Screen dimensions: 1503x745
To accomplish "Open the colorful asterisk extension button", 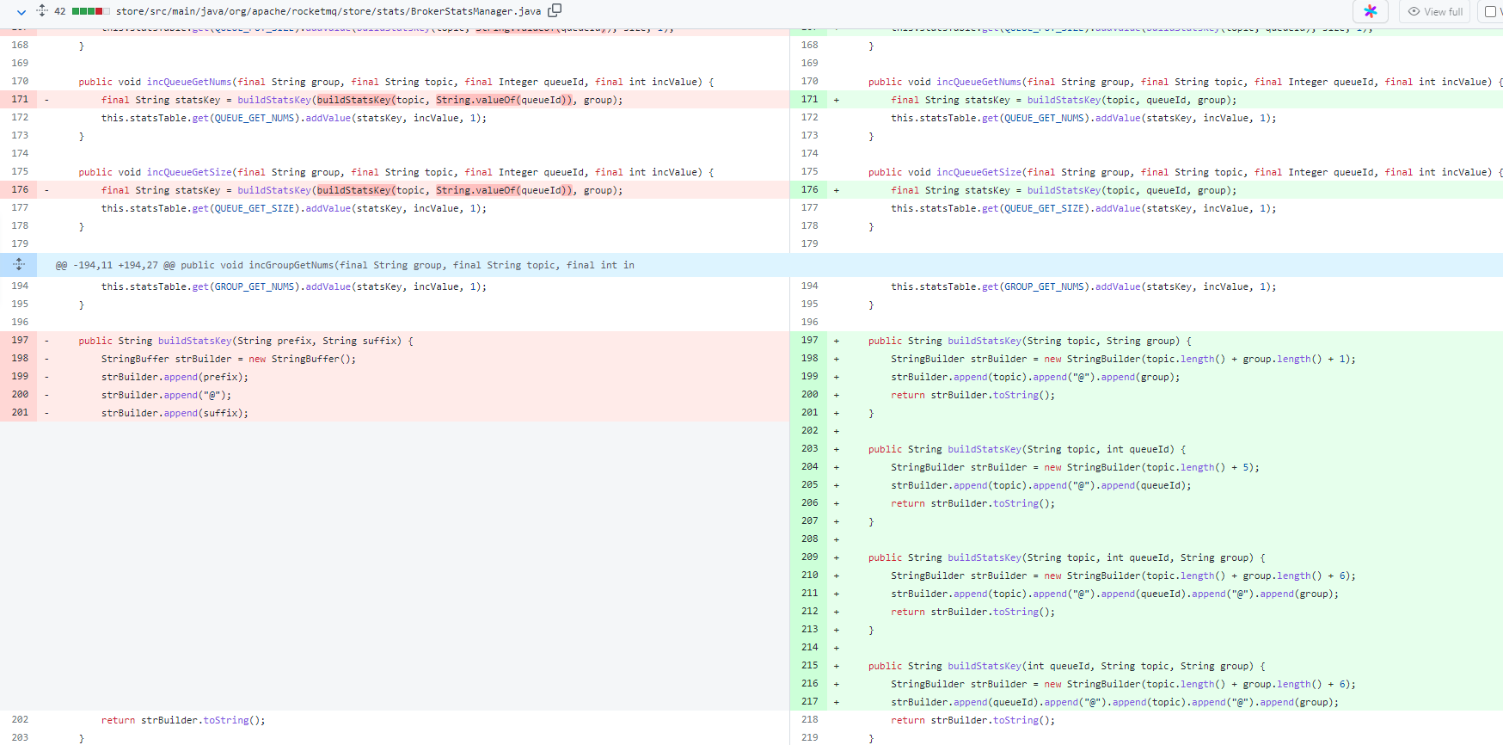I will point(1371,11).
